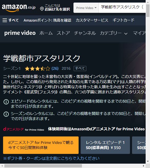Click the 30-day free trial dアニメストア button
150x168 pixels.
coord(41,145)
